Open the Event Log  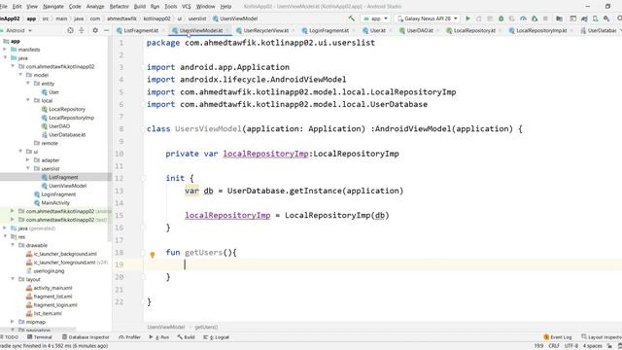coord(557,337)
